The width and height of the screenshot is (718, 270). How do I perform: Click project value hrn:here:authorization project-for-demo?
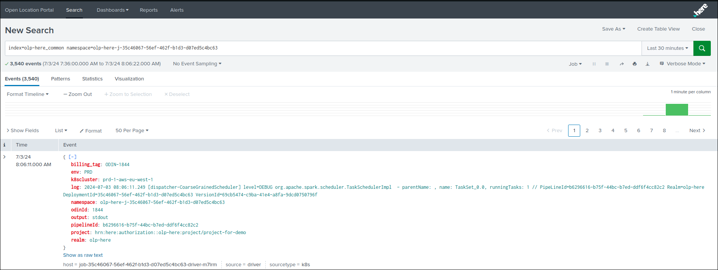coord(170,233)
